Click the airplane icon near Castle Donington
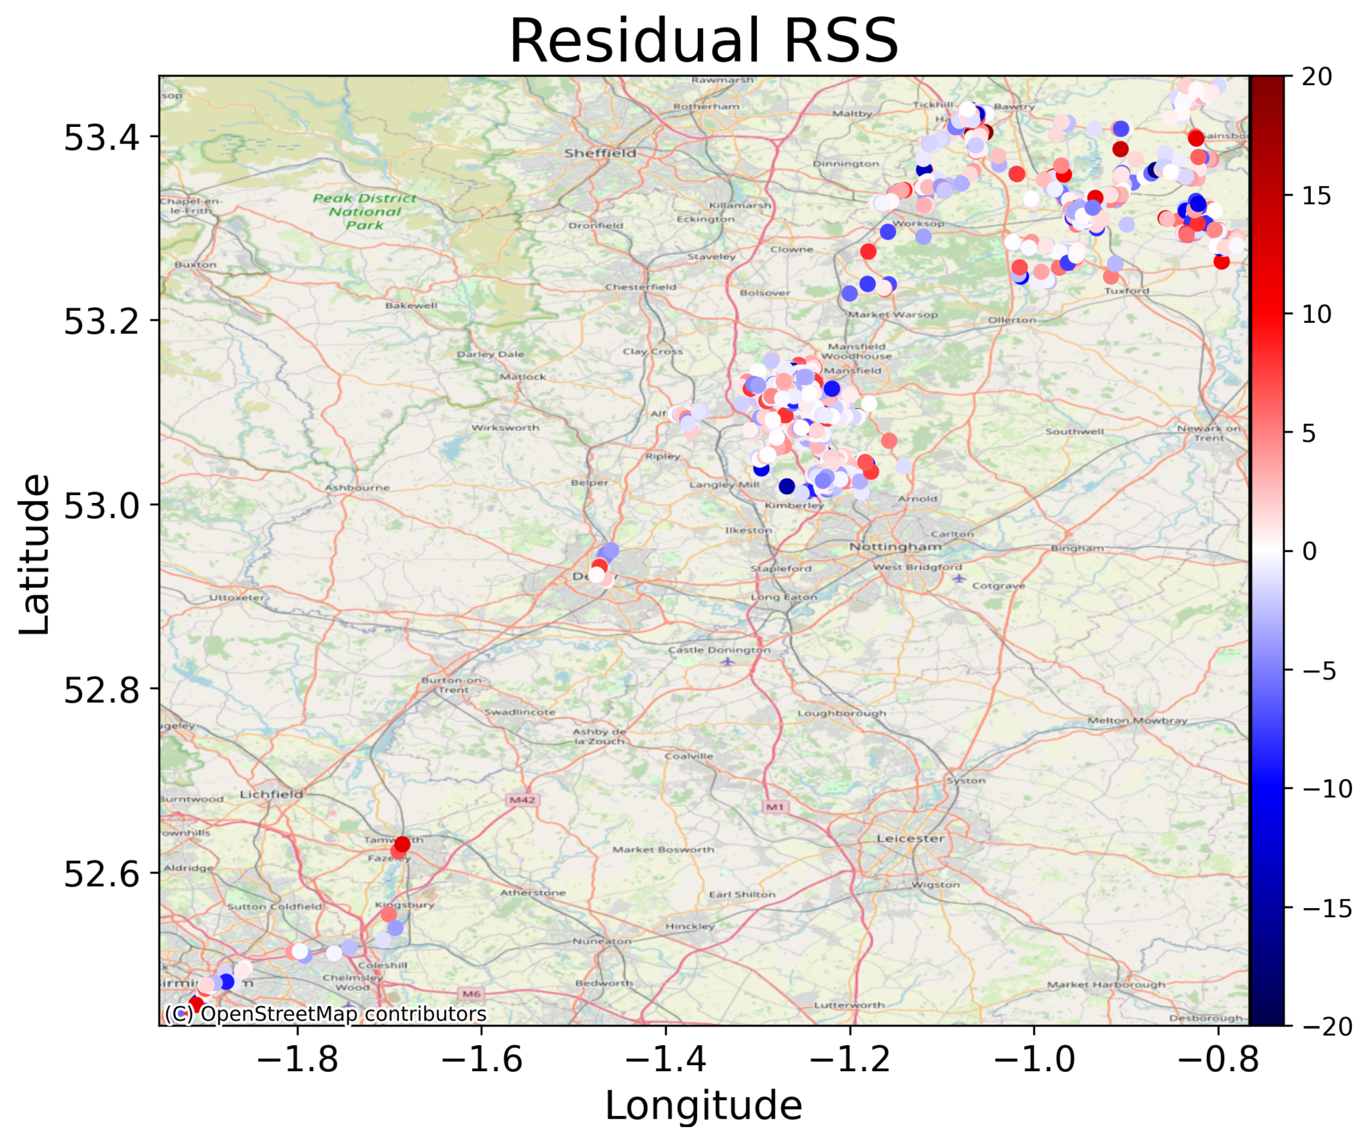This screenshot has width=1366, height=1143. [x=727, y=662]
